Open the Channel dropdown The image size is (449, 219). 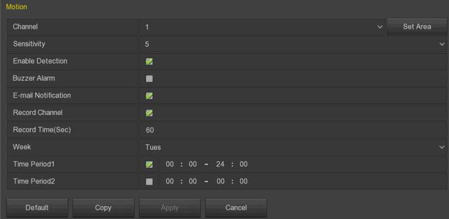point(263,27)
